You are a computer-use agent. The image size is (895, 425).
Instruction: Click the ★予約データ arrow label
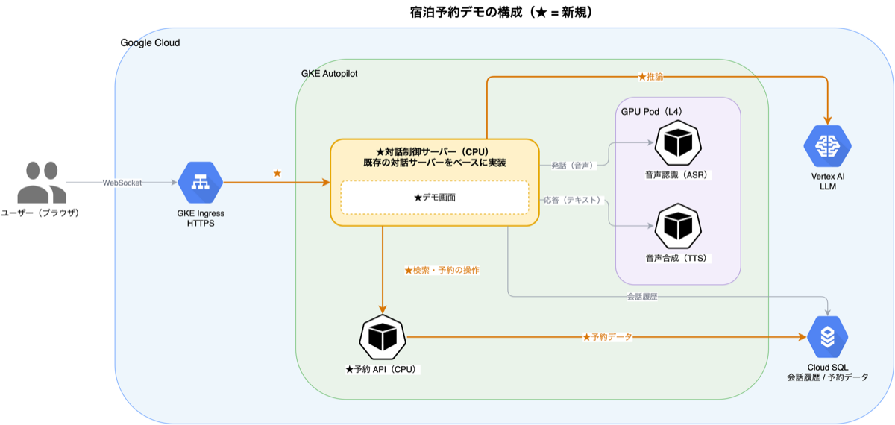[607, 337]
